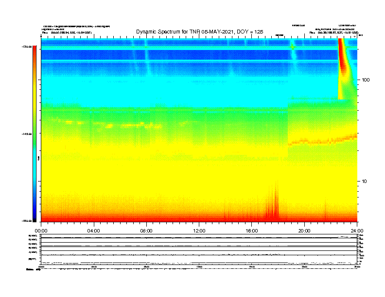Click the '20:00' time axis label
Screen dimensions: 385x297
click(x=304, y=231)
